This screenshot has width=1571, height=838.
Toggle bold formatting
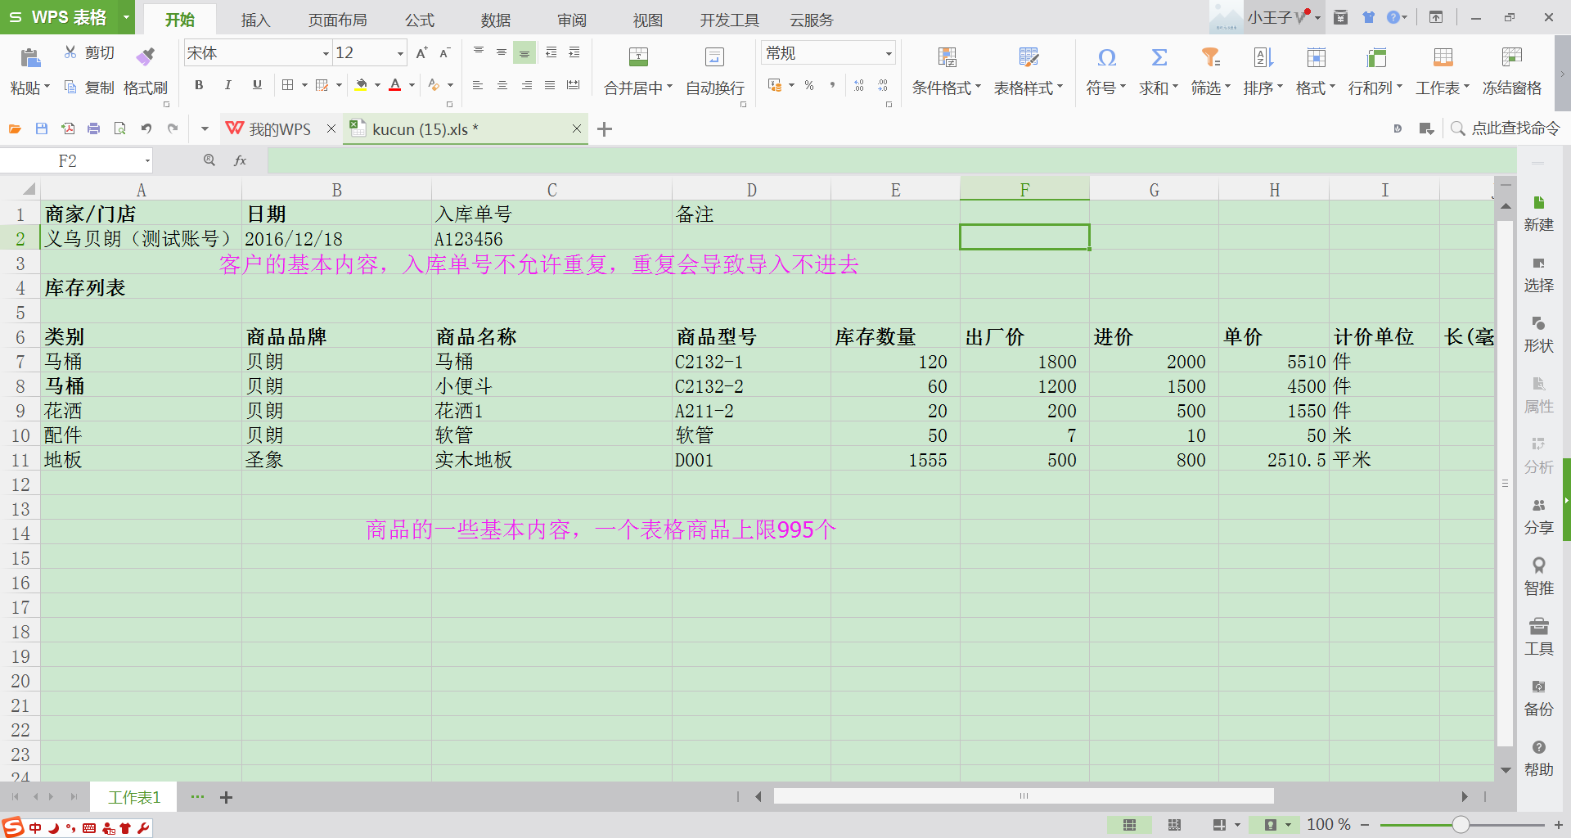pos(199,85)
